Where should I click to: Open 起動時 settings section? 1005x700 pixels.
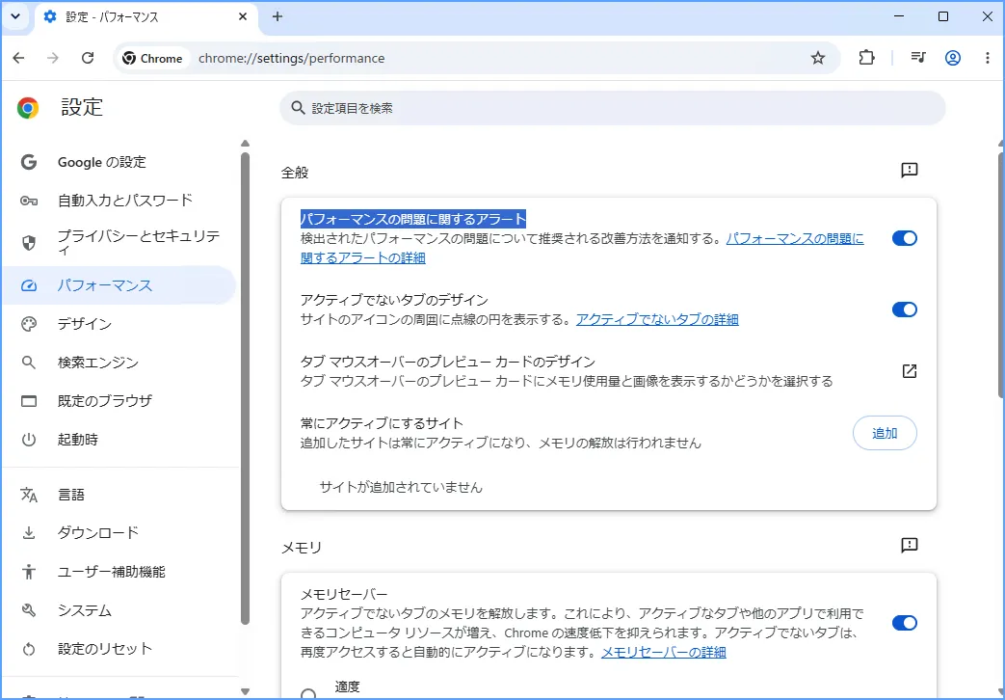[119, 440]
